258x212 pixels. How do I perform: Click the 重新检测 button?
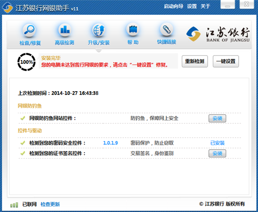coord(195,61)
